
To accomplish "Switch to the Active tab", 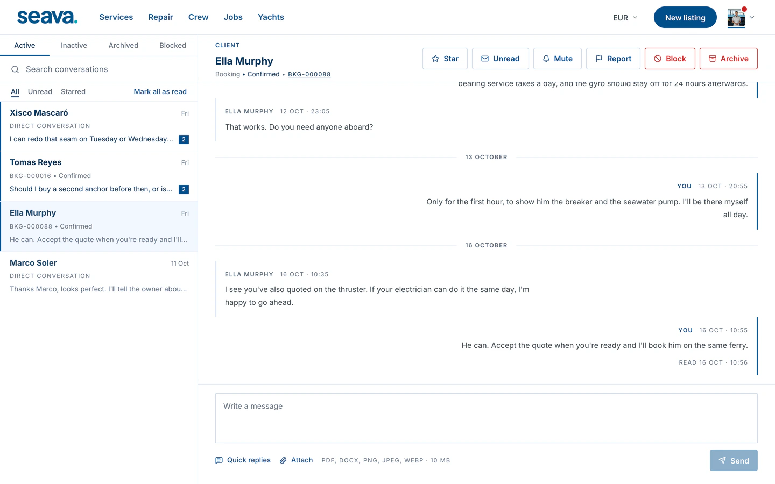I will coord(25,46).
